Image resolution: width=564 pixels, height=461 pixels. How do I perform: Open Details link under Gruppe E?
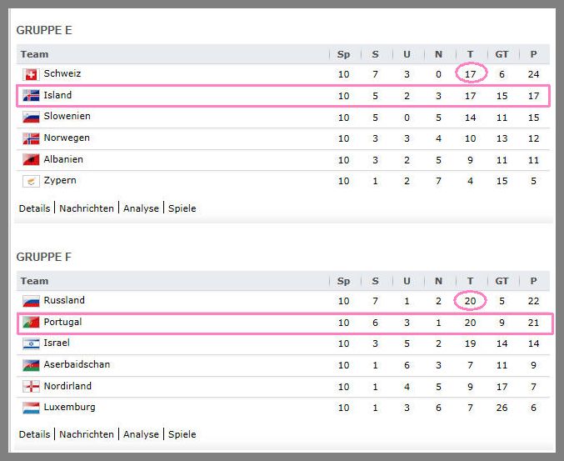tap(34, 208)
